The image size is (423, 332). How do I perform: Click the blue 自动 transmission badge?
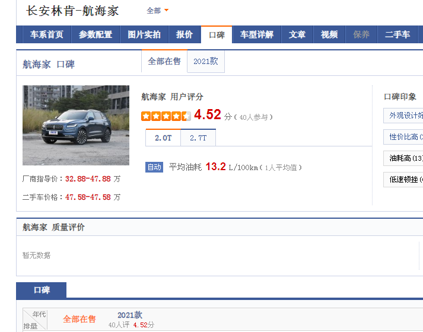pos(154,167)
